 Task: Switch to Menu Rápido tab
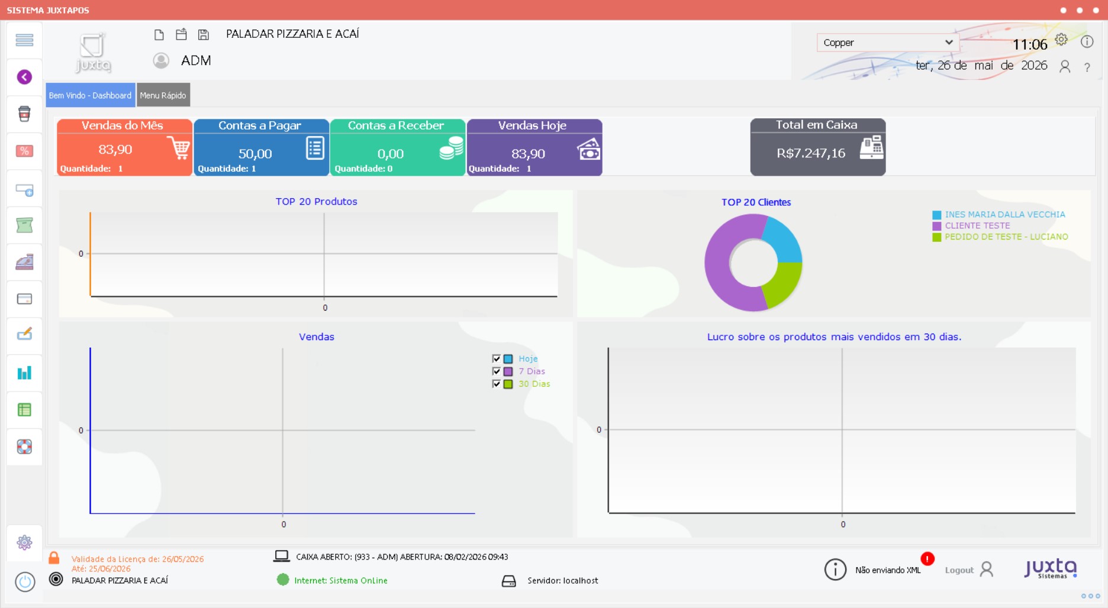(x=163, y=95)
